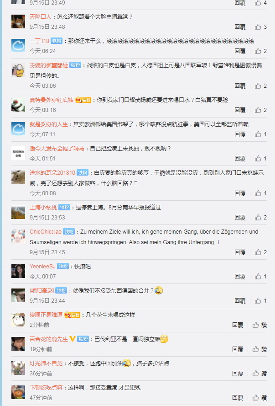Click 回复 under 夹總的御璽閣砸's comment
Viewport: 275px width, 406px height.
click(240, 86)
